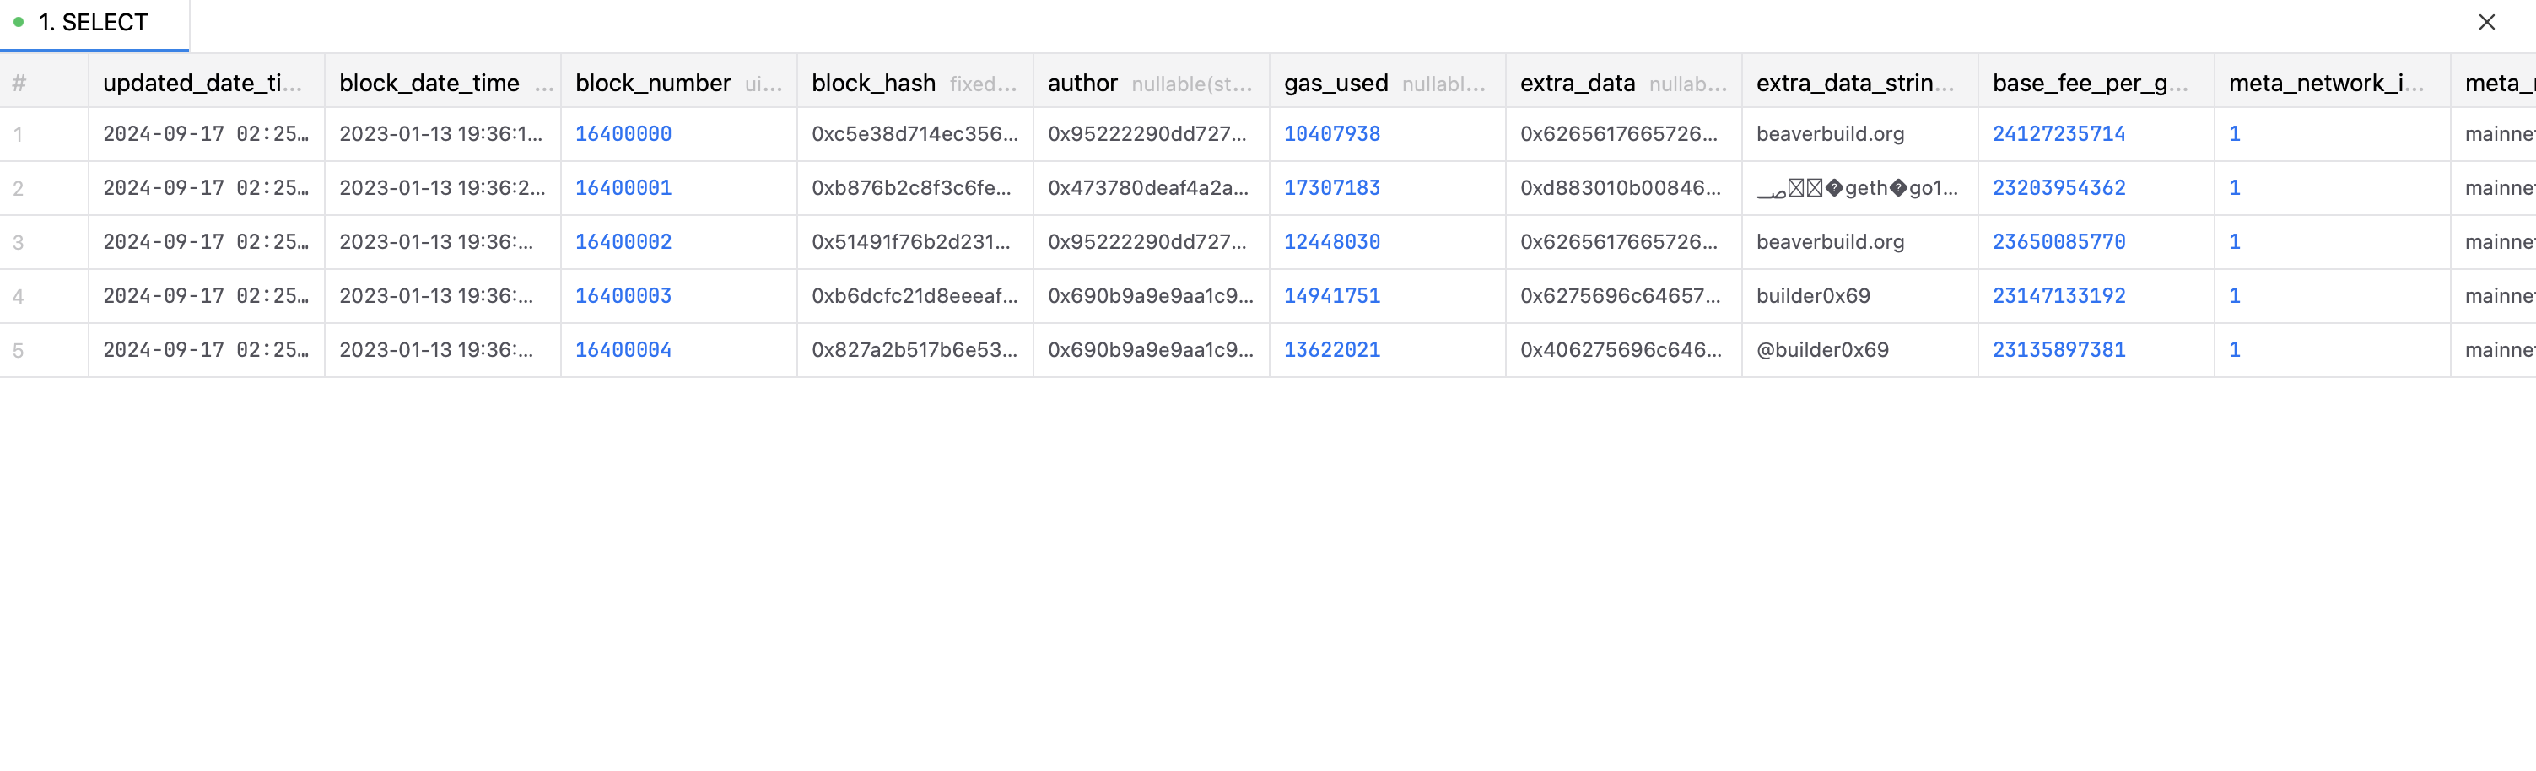Select gas used value 17307183
This screenshot has height=771, width=2536.
1331,188
